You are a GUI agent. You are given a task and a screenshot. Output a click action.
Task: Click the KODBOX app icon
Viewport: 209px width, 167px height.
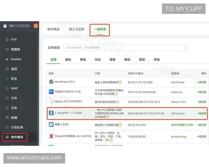[x=51, y=92]
